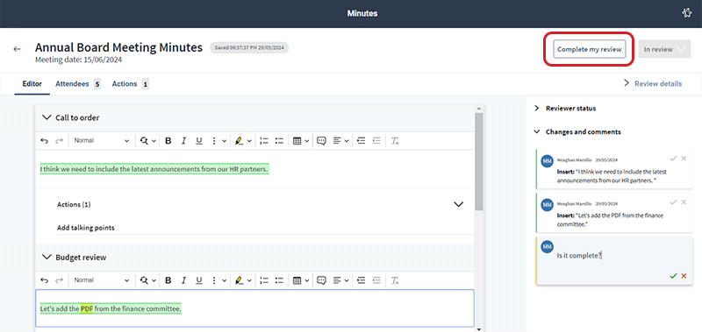Clear formatting in Call to order toolbar

point(394,141)
